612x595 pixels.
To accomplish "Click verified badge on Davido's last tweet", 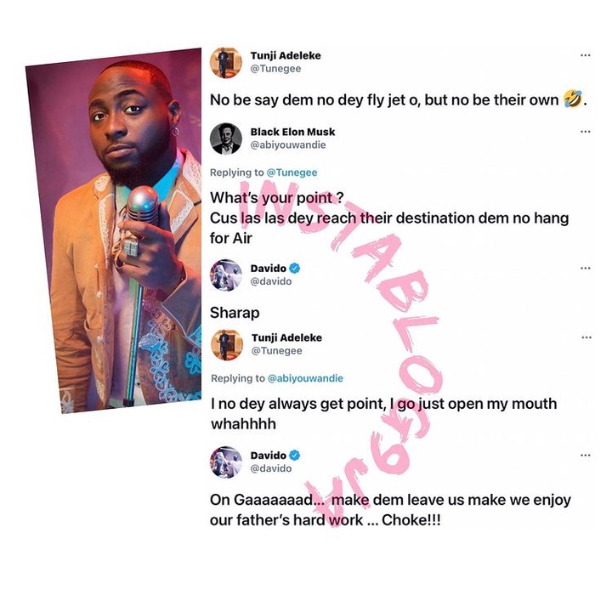I will [x=295, y=456].
